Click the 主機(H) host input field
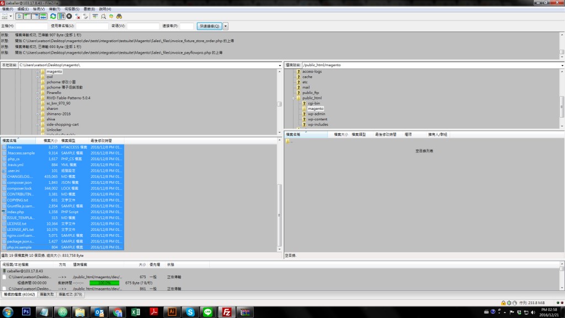565x318 pixels. pos(31,26)
